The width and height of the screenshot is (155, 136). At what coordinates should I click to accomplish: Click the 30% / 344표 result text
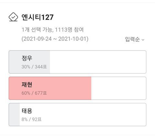click(34, 67)
